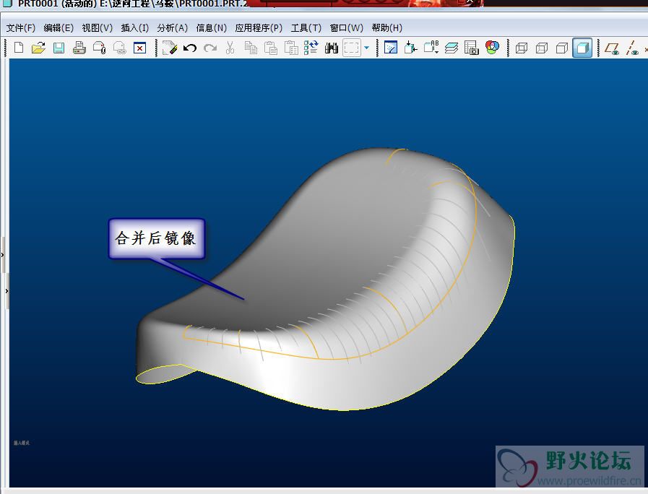Expand the upper left sidebar panel arrow

point(2,255)
